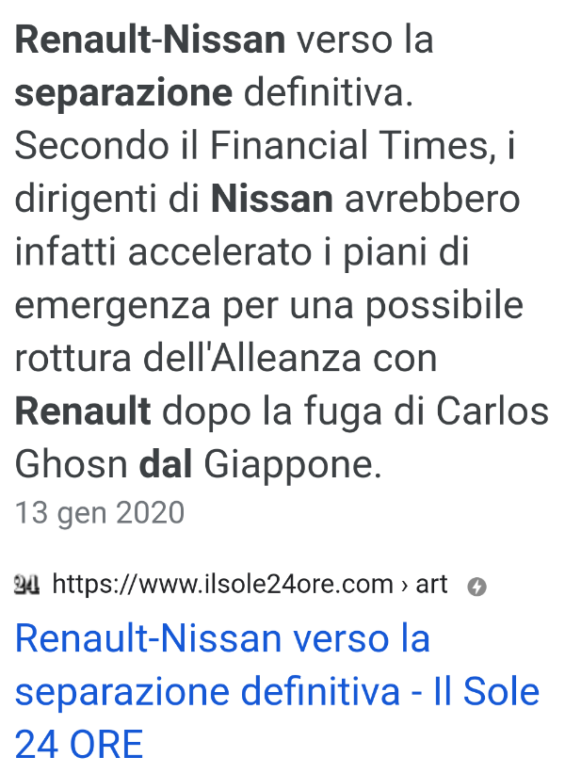Open the "Renault-Nissan verso la" blue headline

[222, 638]
